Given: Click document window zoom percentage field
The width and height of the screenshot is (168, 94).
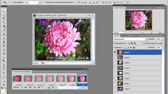Looking at the screenshot, I should 37,63.
